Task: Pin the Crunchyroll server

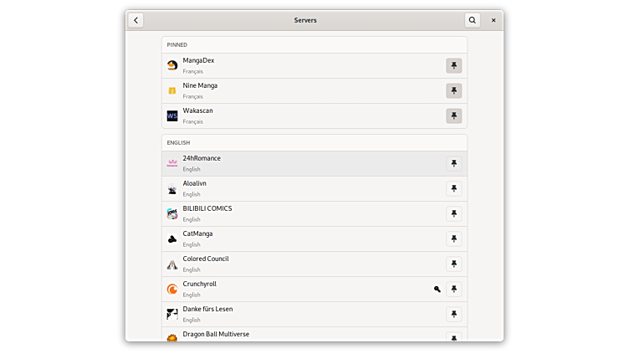Action: click(453, 289)
